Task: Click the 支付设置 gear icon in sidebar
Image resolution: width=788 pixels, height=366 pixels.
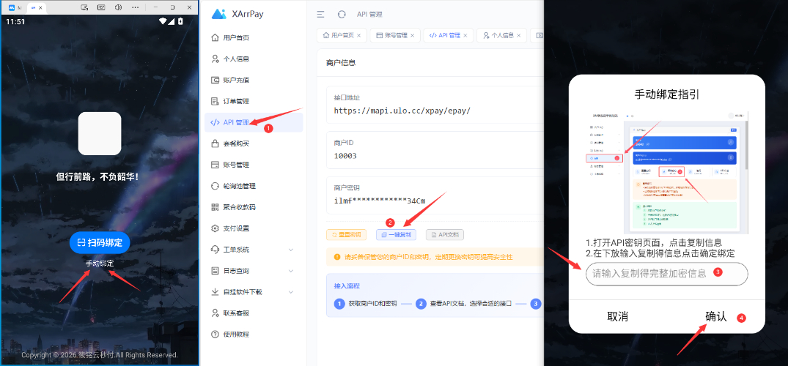Action: 215,228
